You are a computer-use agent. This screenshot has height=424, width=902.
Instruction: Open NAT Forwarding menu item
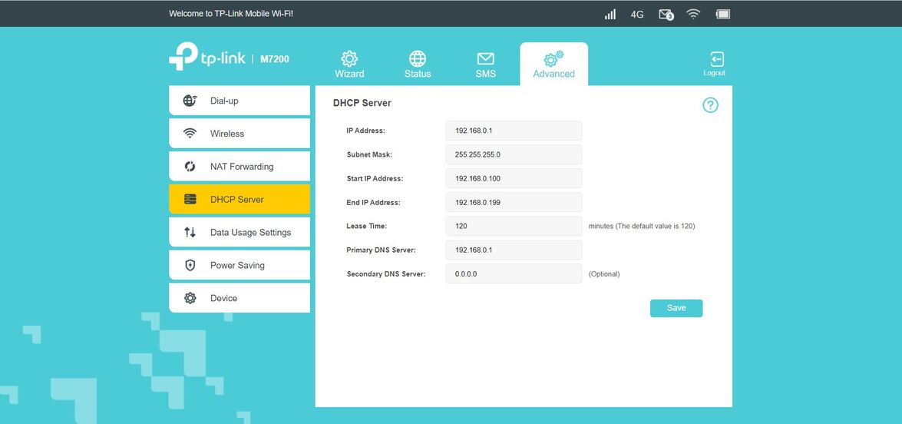point(240,167)
